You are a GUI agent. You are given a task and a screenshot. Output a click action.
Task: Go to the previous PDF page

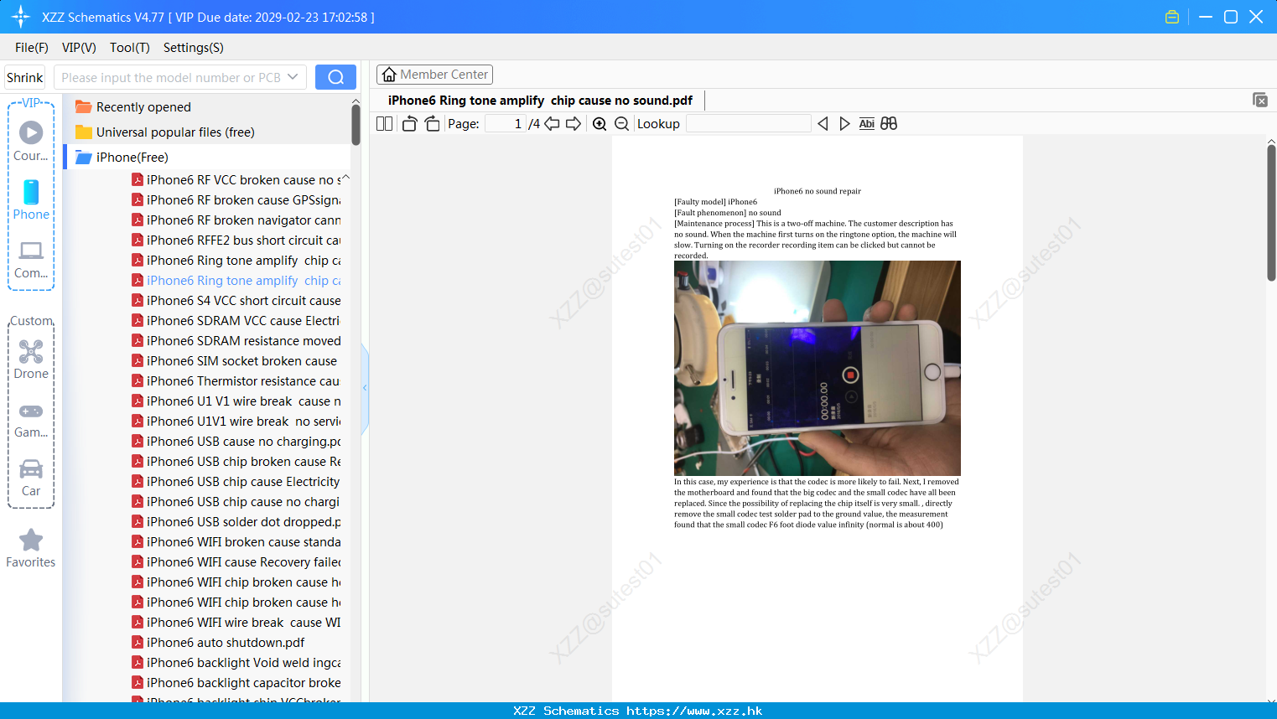pos(552,124)
